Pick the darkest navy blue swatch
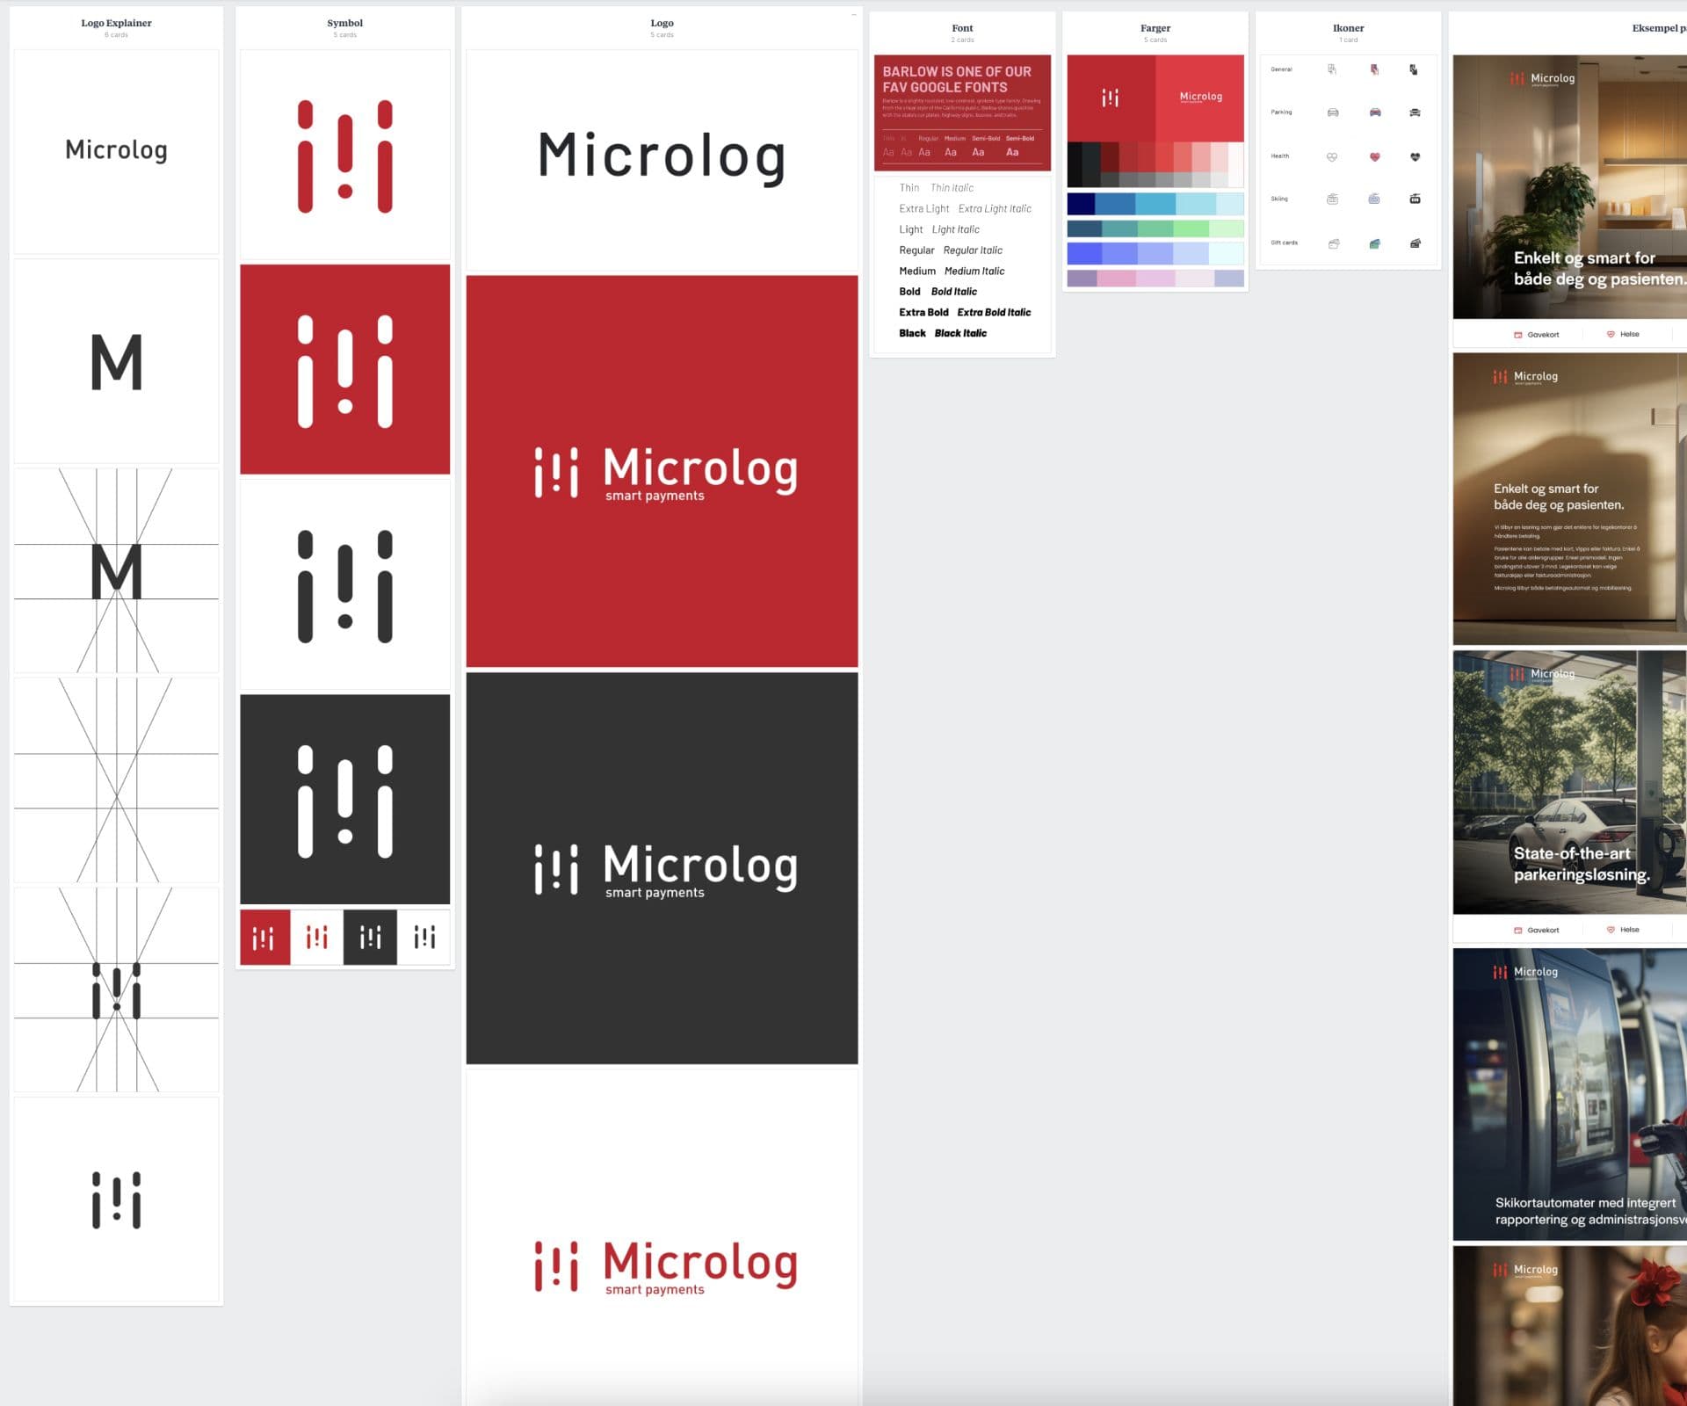 [x=1081, y=205]
